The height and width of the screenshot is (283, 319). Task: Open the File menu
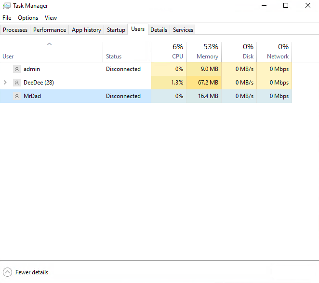[x=7, y=18]
